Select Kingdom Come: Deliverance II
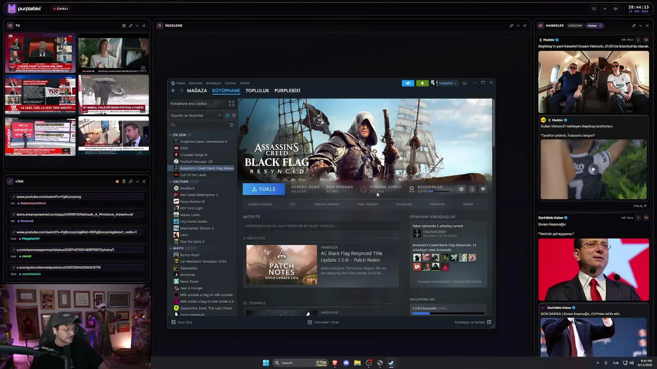 pyautogui.click(x=203, y=141)
